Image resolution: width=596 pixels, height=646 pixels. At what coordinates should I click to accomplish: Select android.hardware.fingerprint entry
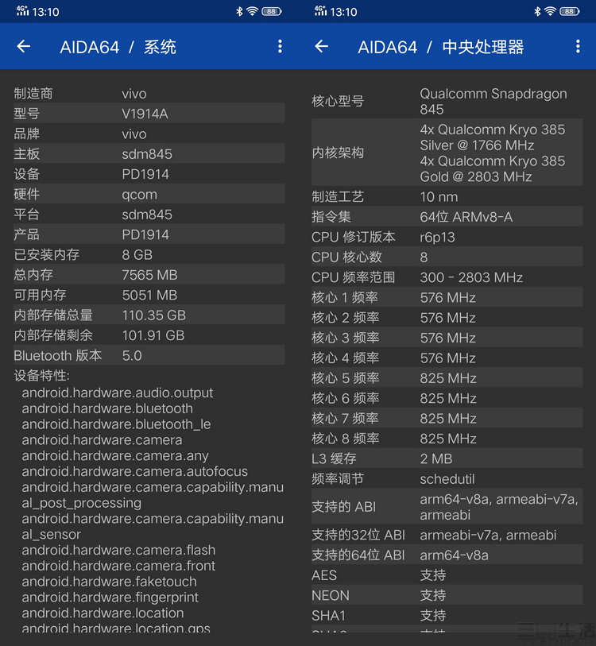click(x=110, y=597)
